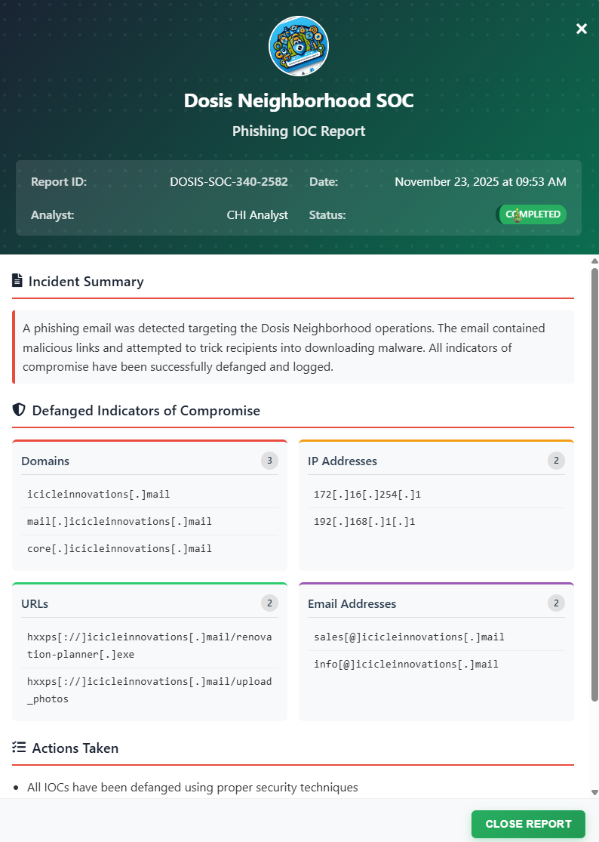Click the Dosis Neighborhood SOC logo avatar

tap(299, 47)
